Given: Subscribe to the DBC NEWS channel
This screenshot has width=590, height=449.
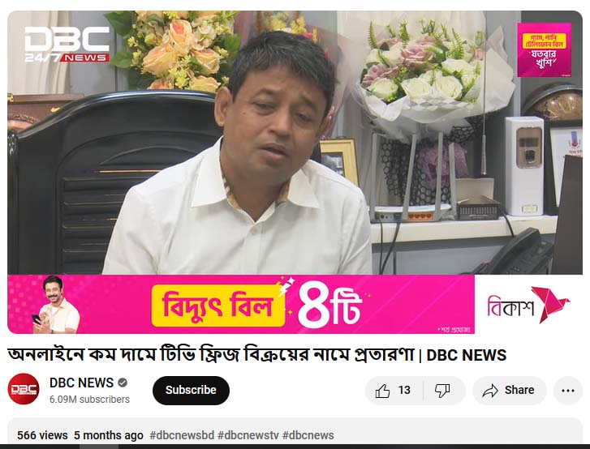Looking at the screenshot, I should click(x=191, y=390).
